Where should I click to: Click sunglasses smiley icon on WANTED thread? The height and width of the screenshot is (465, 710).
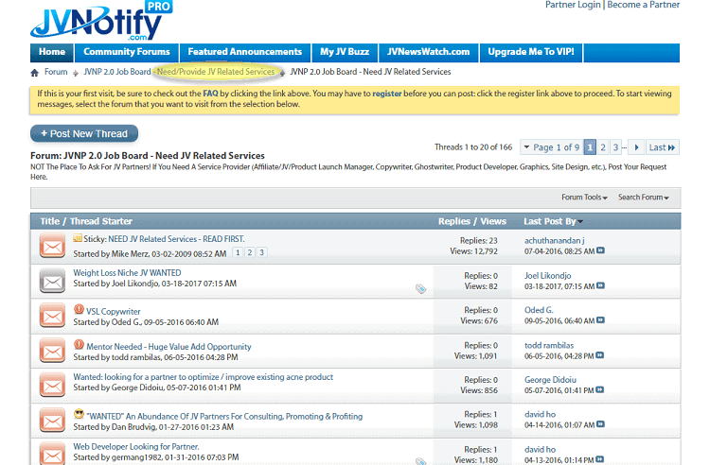pyautogui.click(x=79, y=414)
